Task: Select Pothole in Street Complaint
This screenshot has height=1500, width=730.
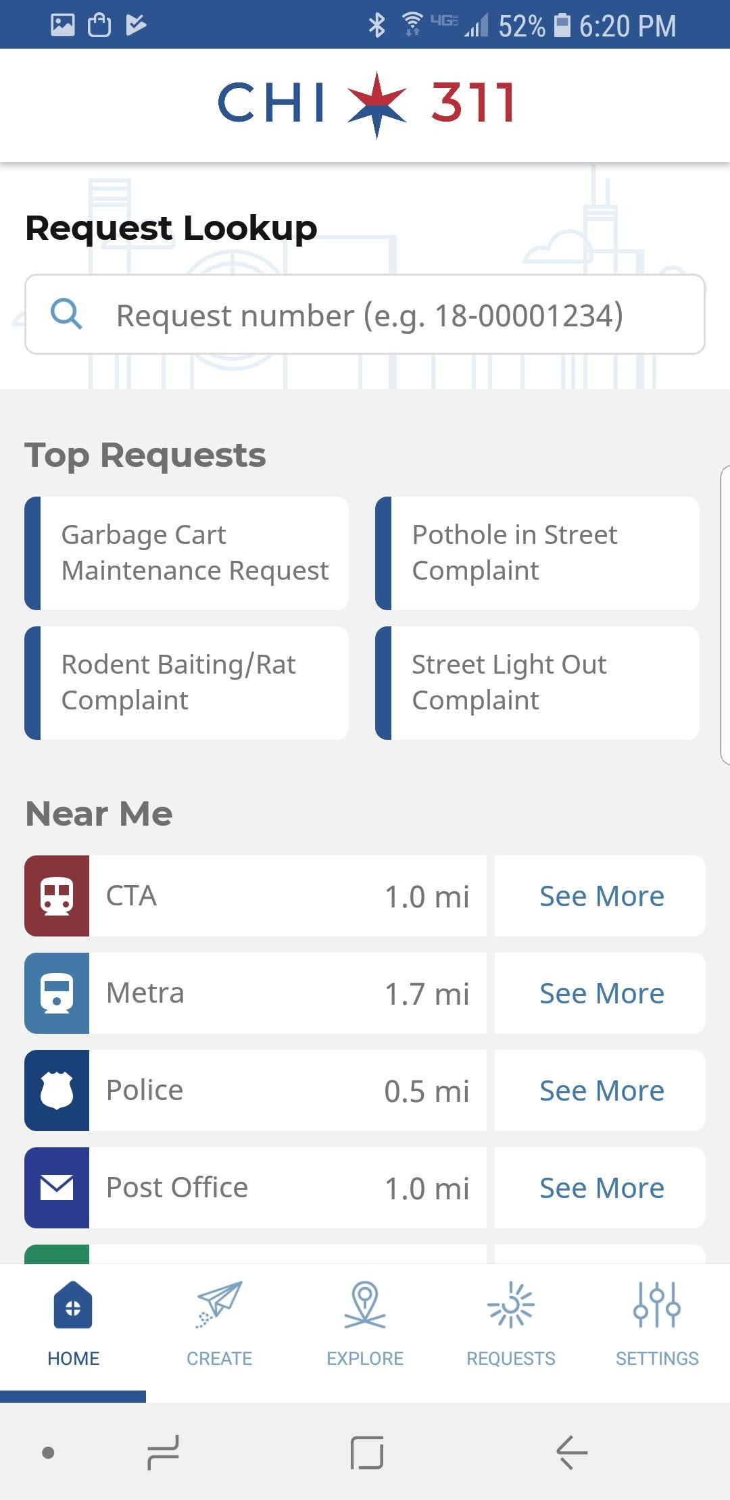Action: [537, 553]
